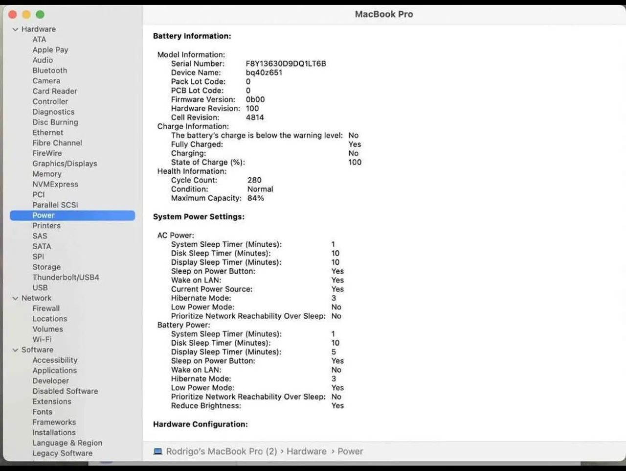The image size is (626, 471).
Task: View Extensions in the sidebar
Action: (x=52, y=401)
